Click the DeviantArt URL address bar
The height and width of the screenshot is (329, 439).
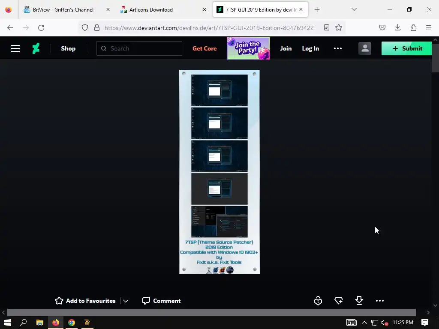click(209, 28)
